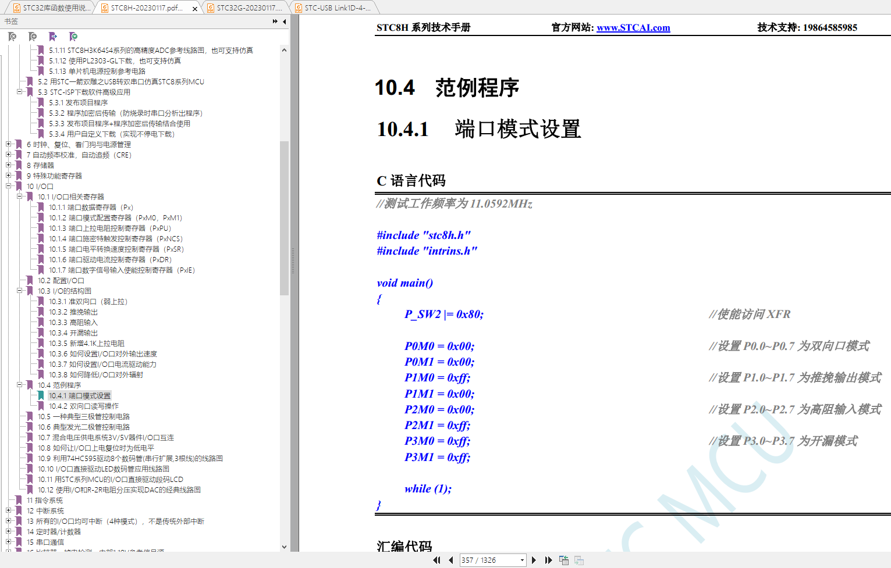Screen dimensions: 891x568
Task: Collapse the bookmark panel with the left triangle
Action: tap(285, 22)
